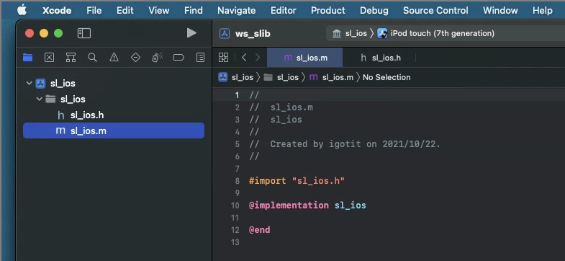Toggle the navigator sidebar visibility
565x261 pixels.
pyautogui.click(x=84, y=33)
